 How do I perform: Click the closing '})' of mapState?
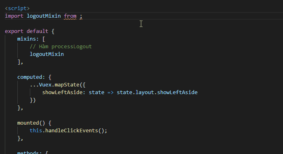pyautogui.click(x=33, y=100)
